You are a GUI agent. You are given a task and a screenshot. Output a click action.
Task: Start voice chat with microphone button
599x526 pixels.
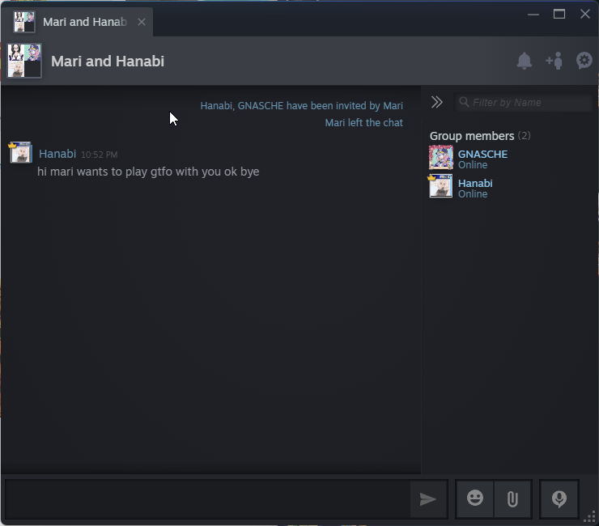coord(559,498)
